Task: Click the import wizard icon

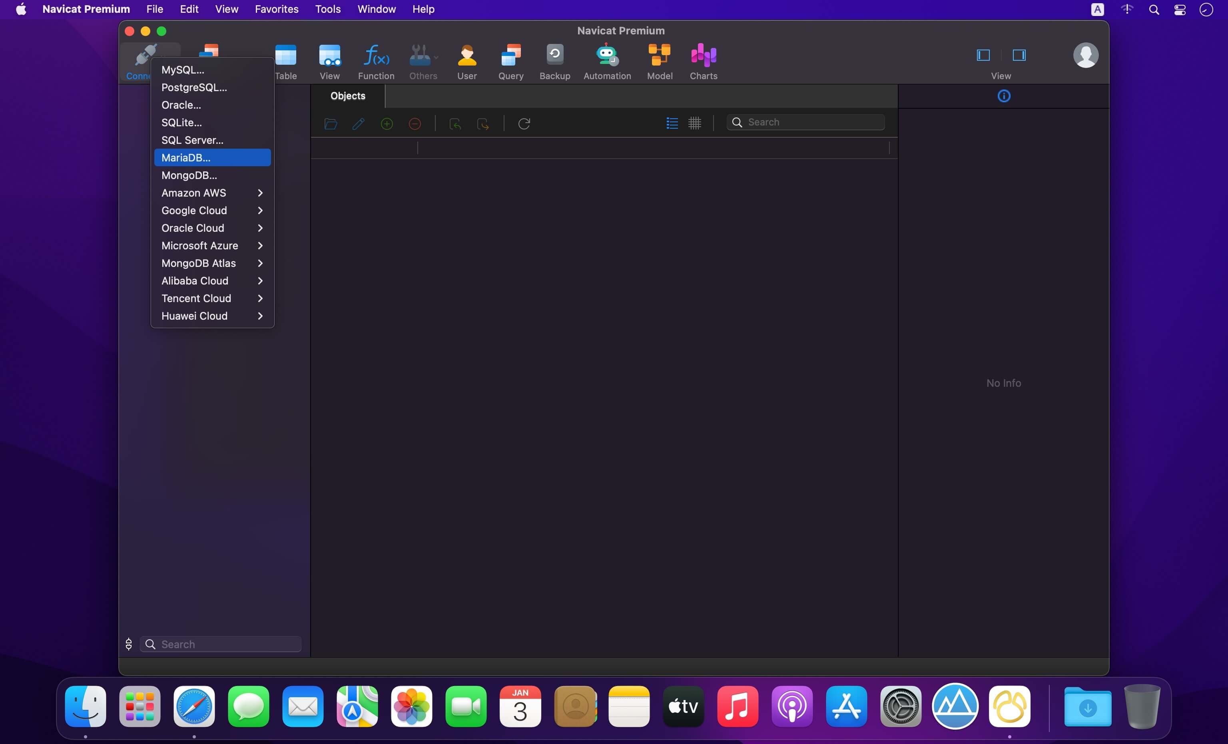Action: point(455,123)
